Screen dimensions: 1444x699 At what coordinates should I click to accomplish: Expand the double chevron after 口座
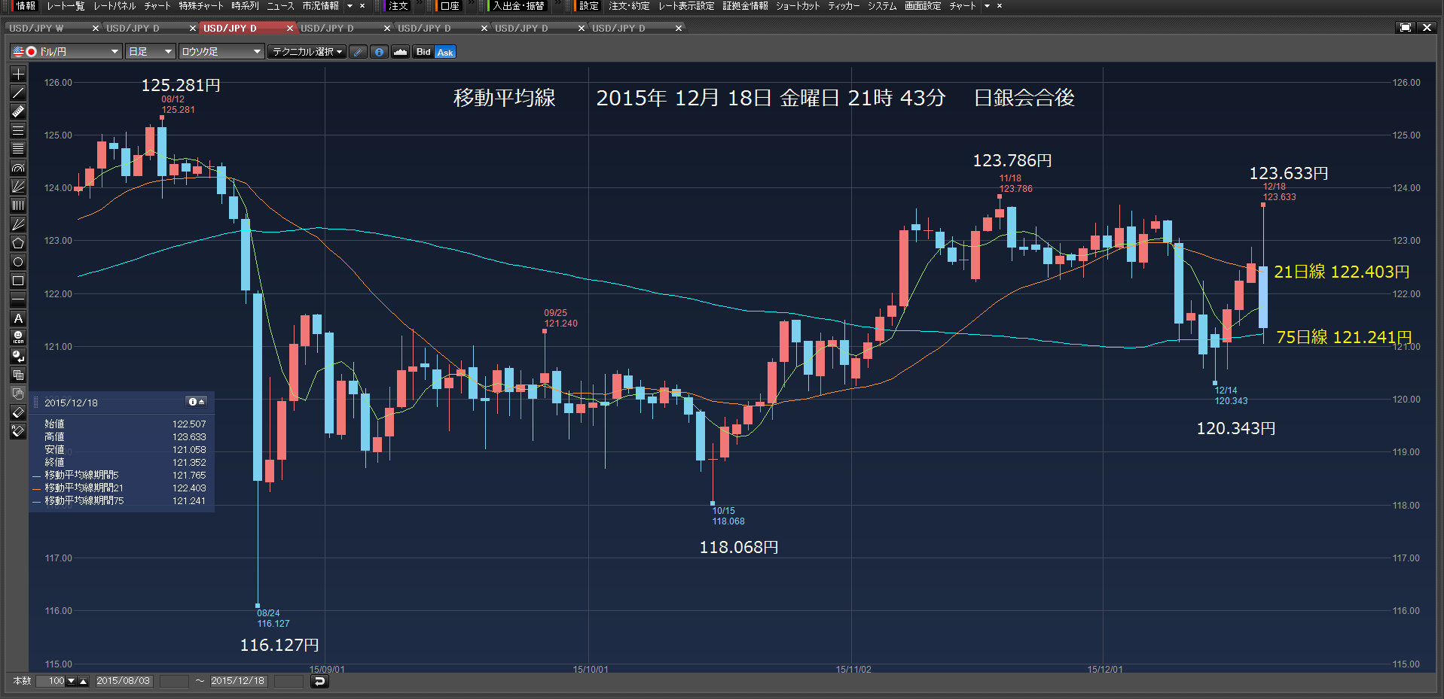471,4
